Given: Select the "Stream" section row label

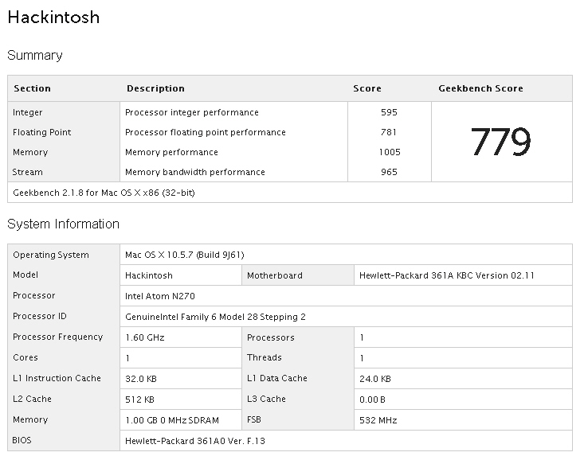Looking at the screenshot, I should pos(28,172).
